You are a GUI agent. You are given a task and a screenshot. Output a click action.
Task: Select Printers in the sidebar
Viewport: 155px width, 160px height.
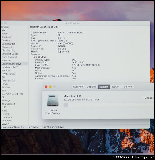6,87
